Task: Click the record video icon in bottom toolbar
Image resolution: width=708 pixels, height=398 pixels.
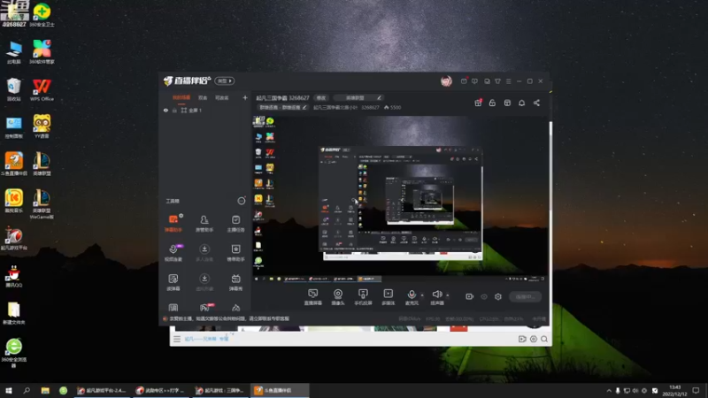Action: [x=470, y=296]
